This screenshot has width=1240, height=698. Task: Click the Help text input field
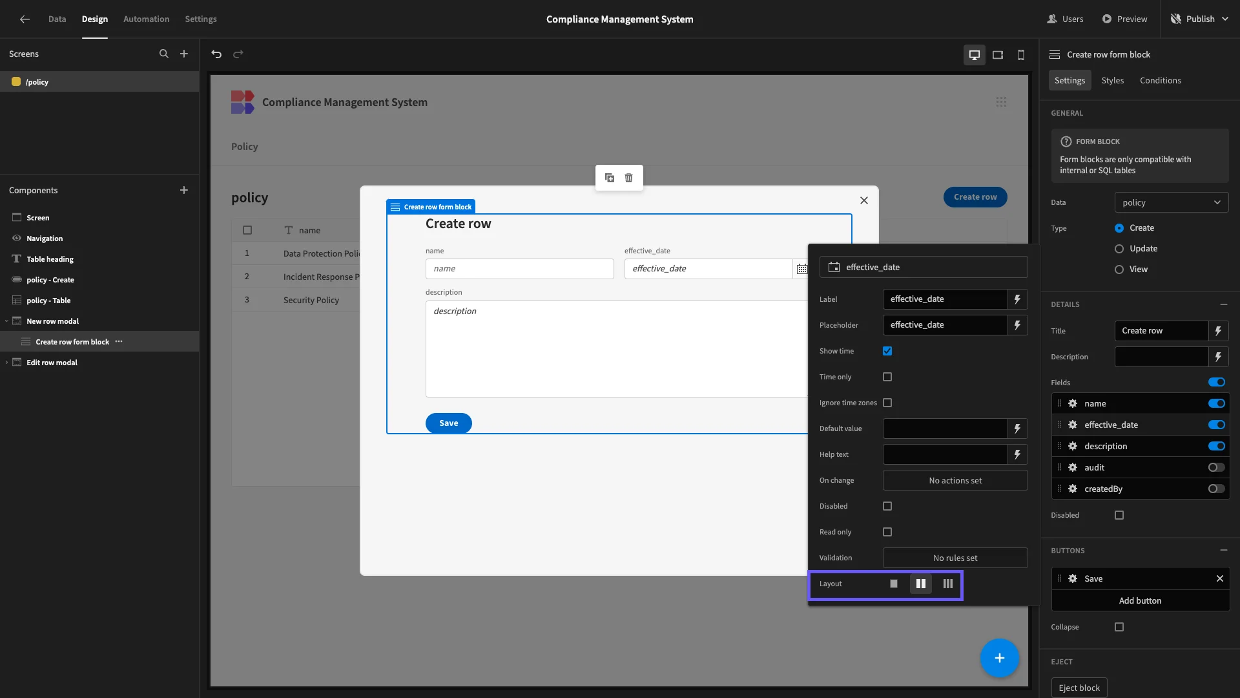pyautogui.click(x=945, y=454)
